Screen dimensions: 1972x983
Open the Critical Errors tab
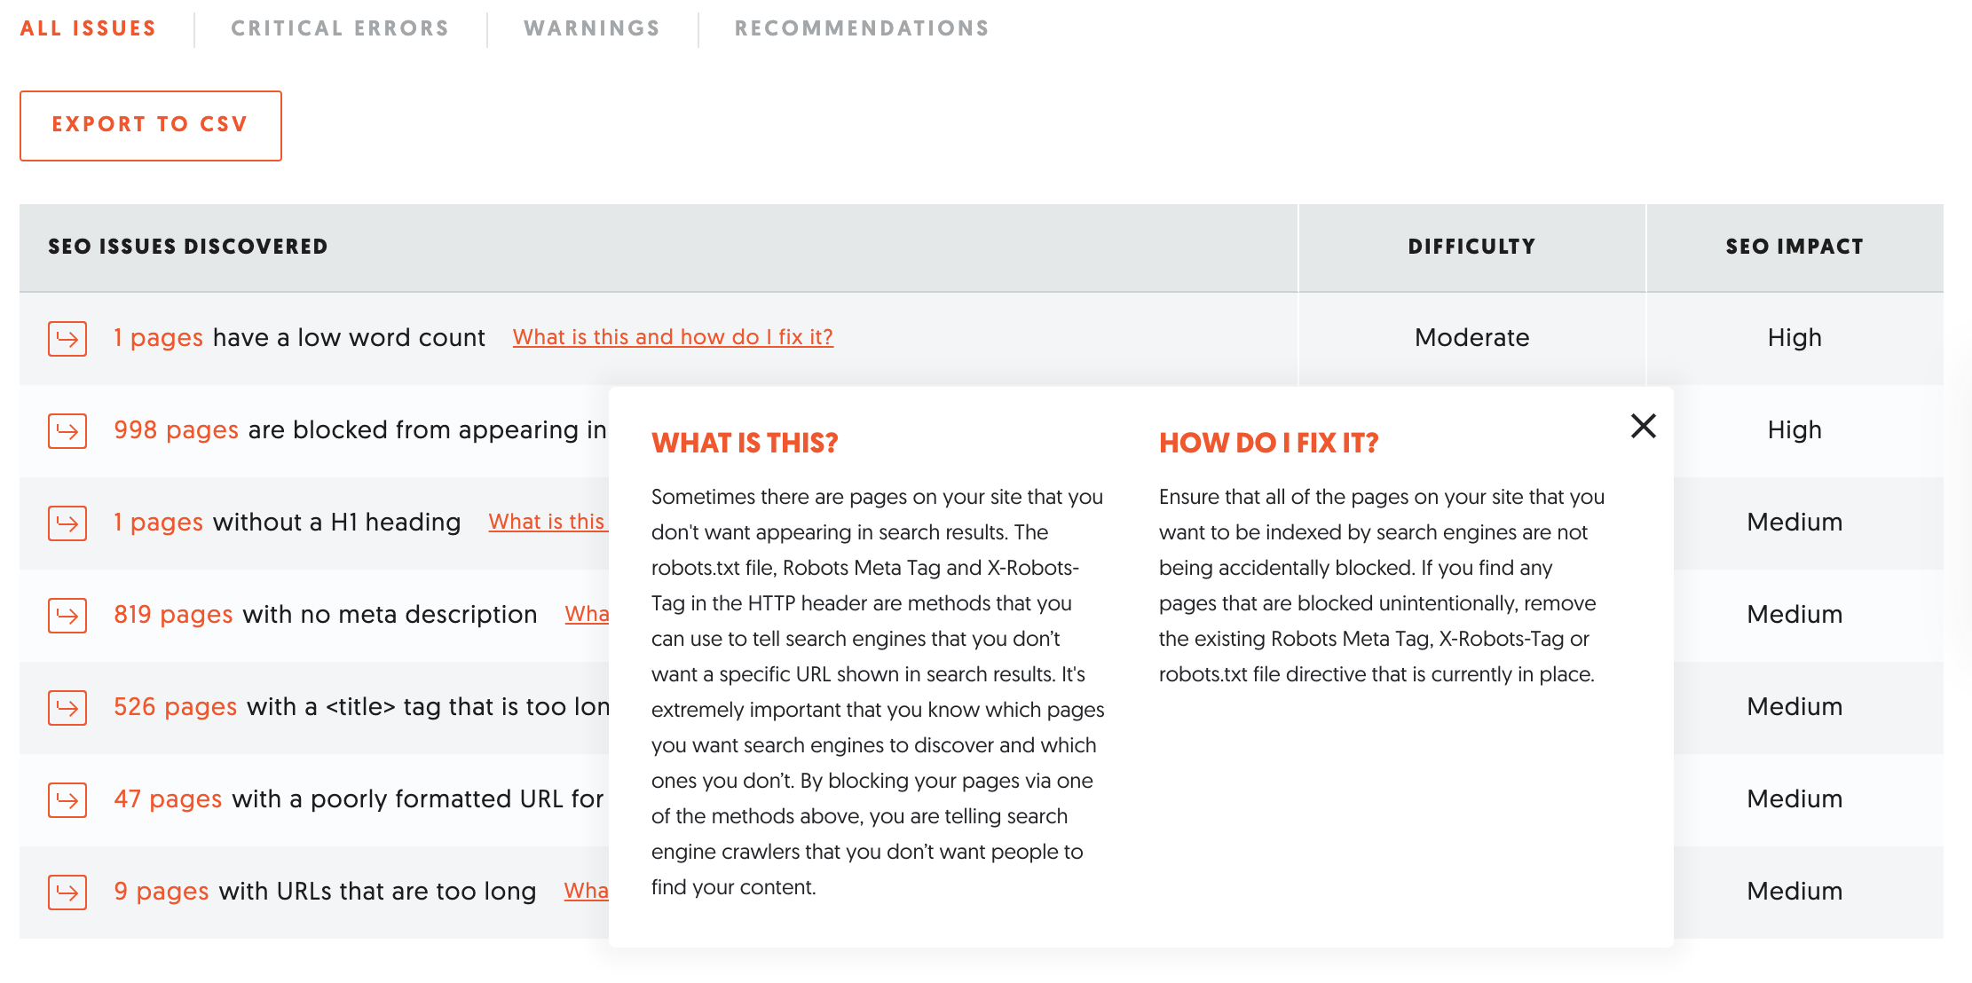340,28
